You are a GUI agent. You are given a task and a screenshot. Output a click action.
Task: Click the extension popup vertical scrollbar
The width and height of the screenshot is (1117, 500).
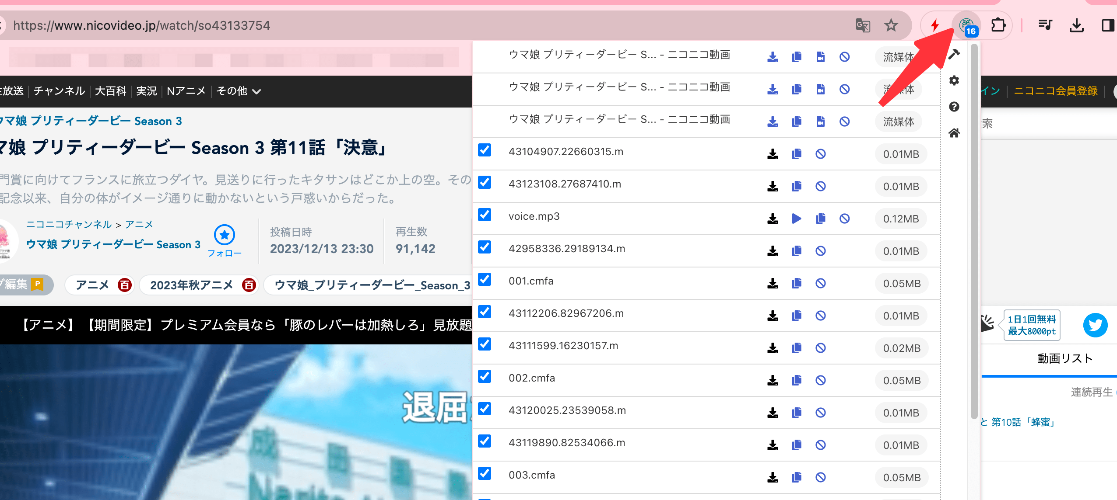(974, 232)
